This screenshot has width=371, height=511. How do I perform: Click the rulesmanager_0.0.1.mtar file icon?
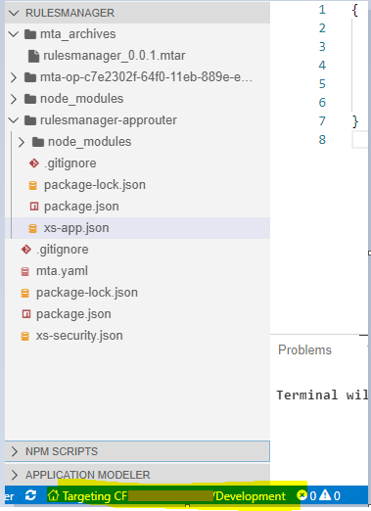coord(33,56)
